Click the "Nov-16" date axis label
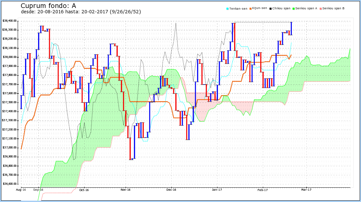Screen dimensions: 361x202 coord(126,190)
